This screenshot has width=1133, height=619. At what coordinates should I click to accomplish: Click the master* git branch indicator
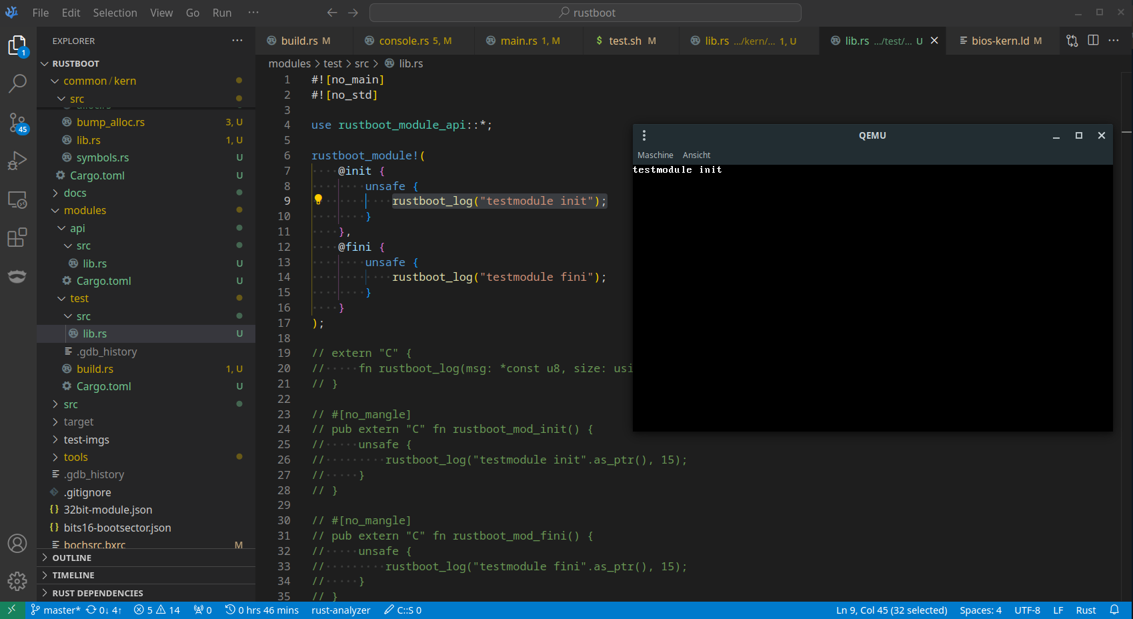(x=55, y=610)
